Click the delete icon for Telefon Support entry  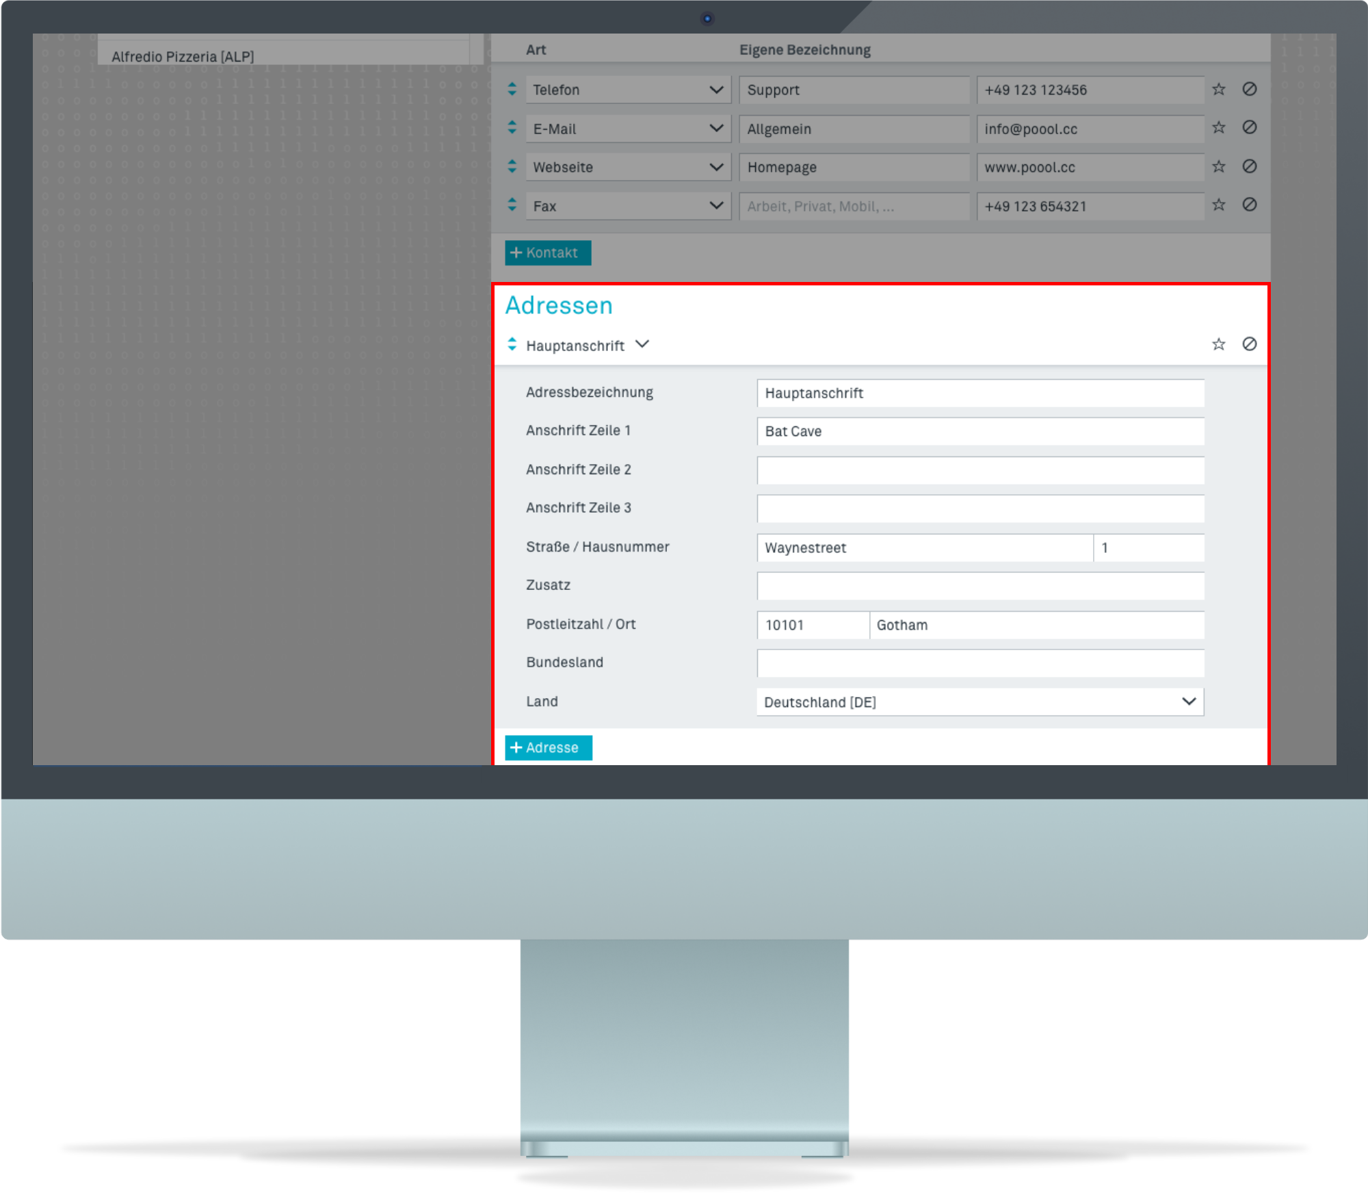(1250, 88)
